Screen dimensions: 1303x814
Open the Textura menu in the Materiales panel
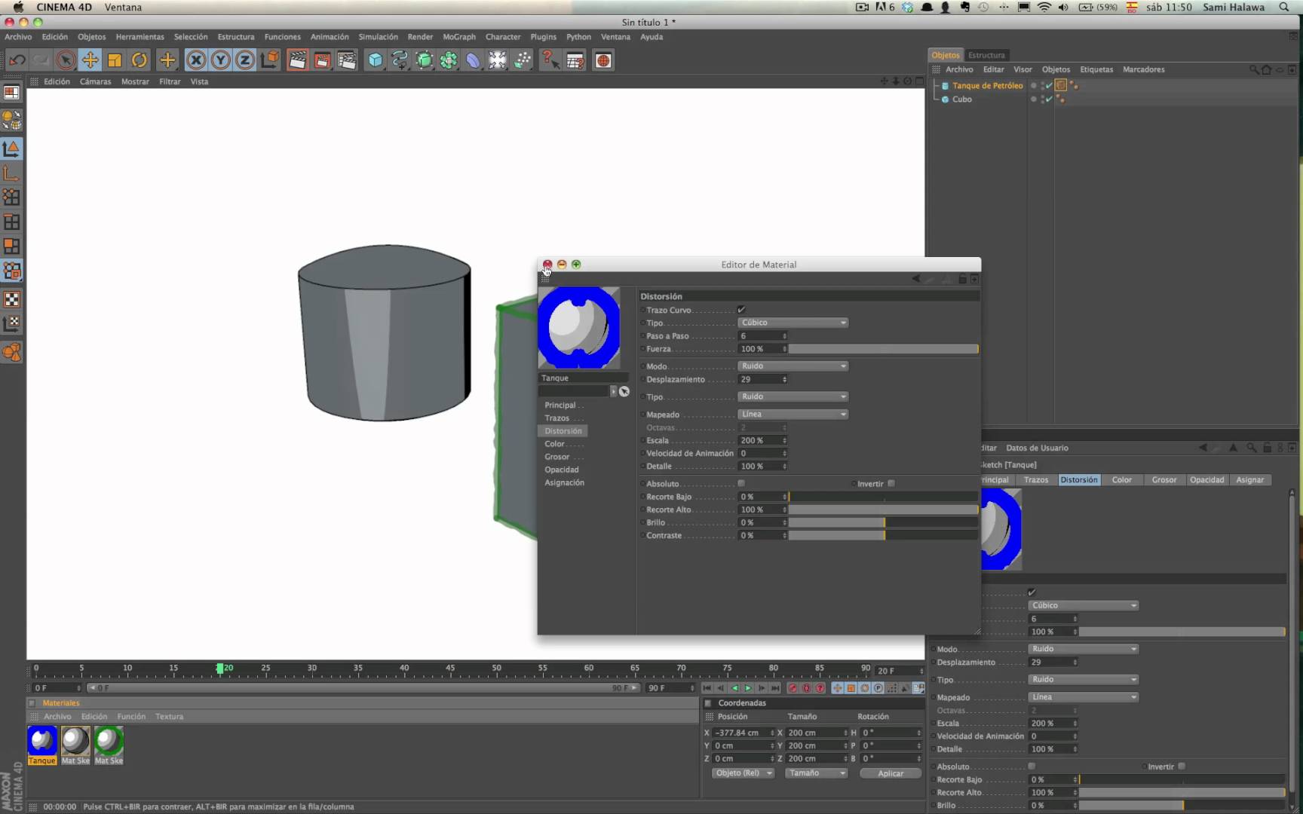(169, 717)
